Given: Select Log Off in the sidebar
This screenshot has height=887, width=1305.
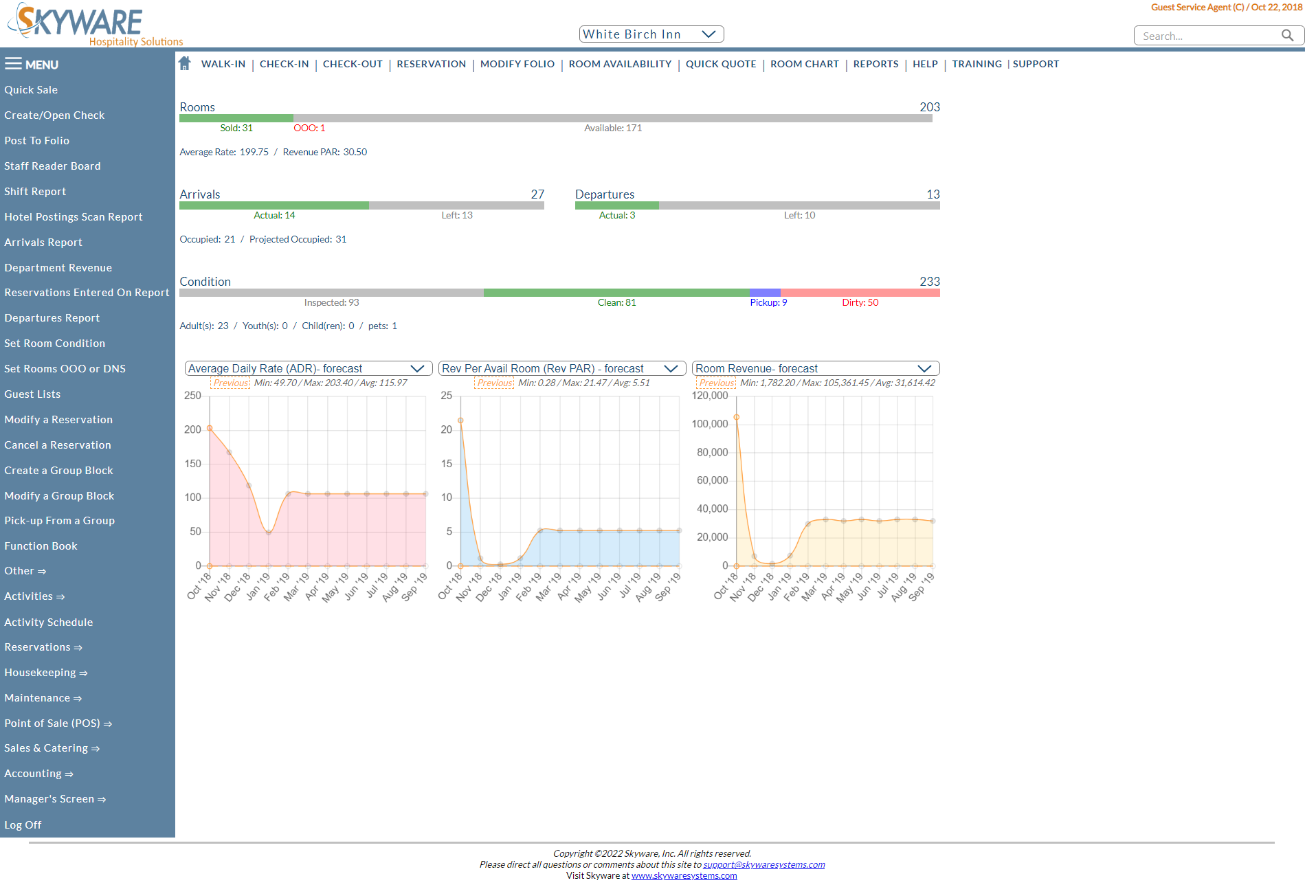Looking at the screenshot, I should tap(23, 824).
